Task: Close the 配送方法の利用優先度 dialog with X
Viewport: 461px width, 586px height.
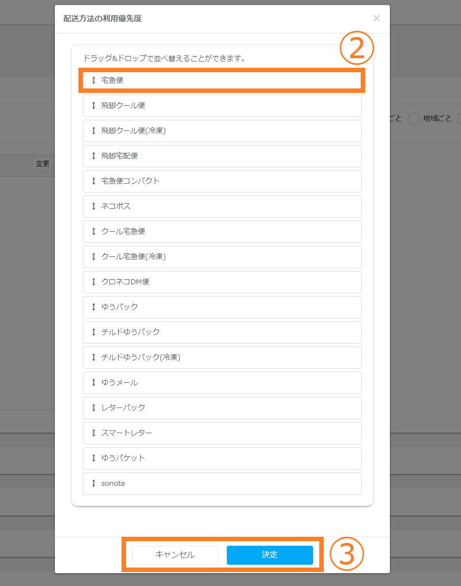Action: pos(376,18)
